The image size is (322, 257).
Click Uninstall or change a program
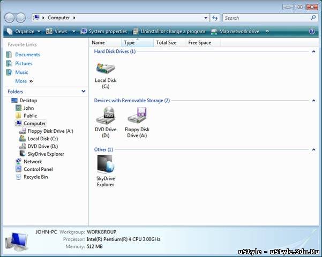(x=169, y=32)
